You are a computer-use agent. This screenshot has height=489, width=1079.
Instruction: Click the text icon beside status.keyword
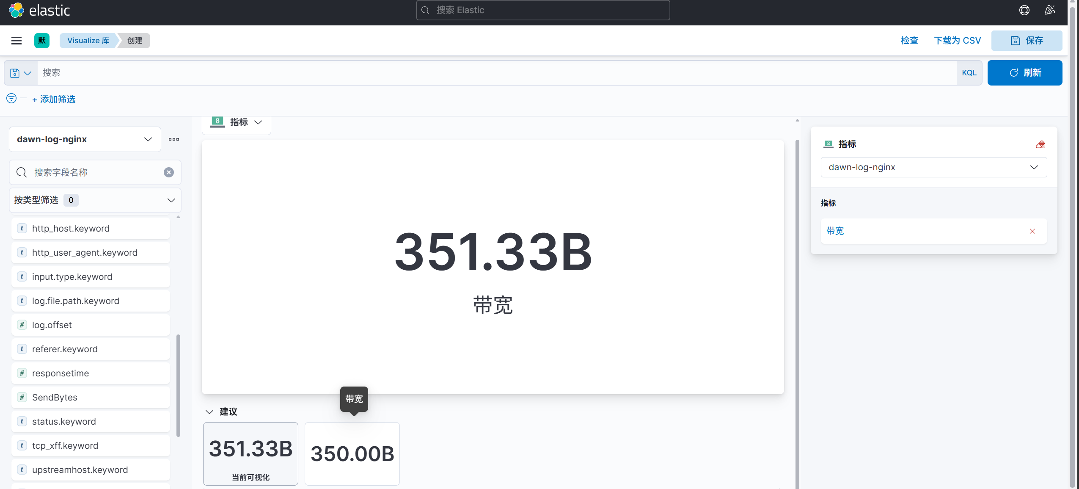tap(22, 421)
